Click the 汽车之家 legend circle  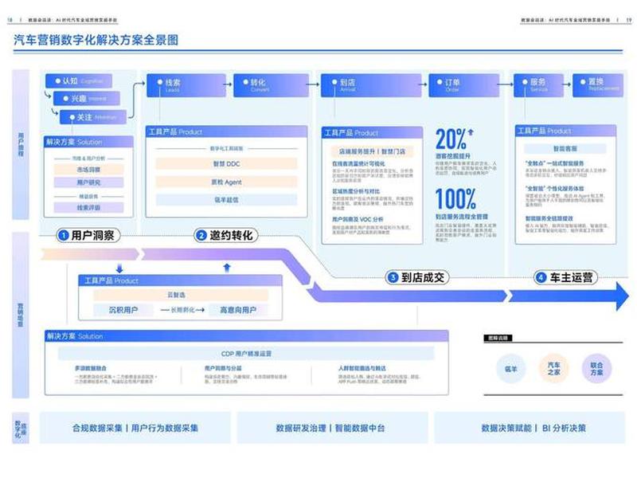pyautogui.click(x=553, y=369)
